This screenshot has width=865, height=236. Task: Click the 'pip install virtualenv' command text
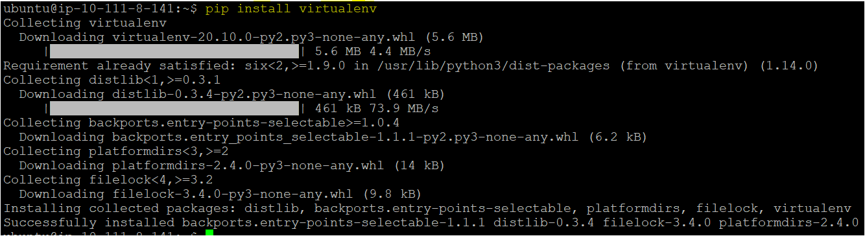(x=290, y=9)
